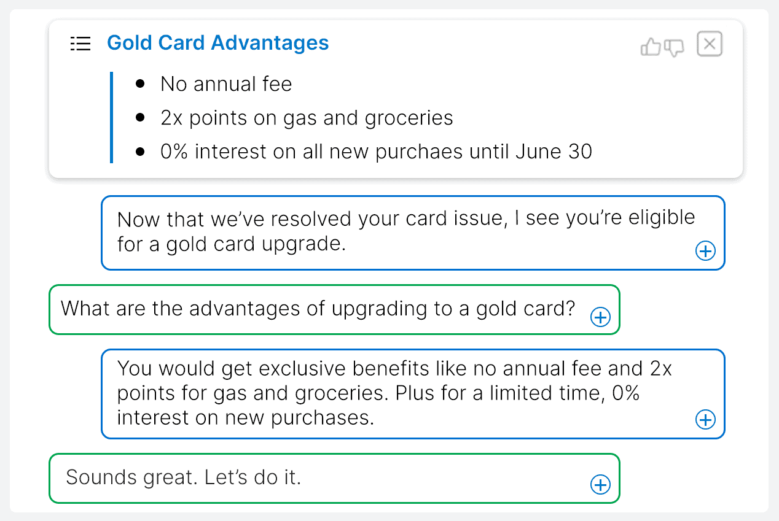The height and width of the screenshot is (521, 779).
Task: Click the thumbs down feedback icon
Action: 674,47
